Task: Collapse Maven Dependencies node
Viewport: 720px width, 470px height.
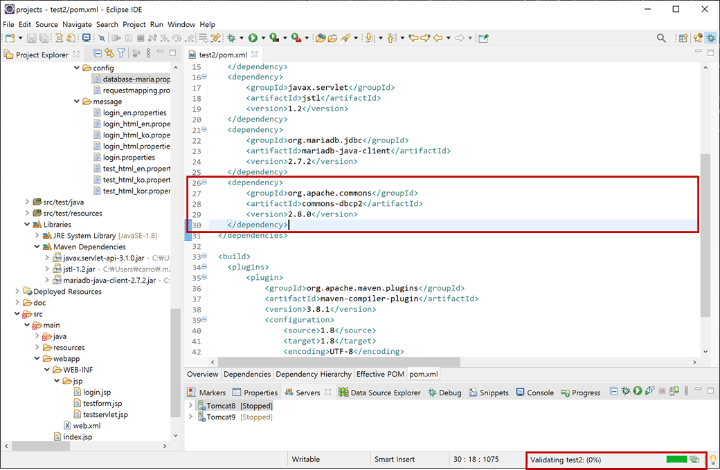Action: click(x=37, y=247)
